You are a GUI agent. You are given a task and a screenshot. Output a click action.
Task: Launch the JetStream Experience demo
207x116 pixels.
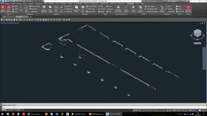point(188,9)
